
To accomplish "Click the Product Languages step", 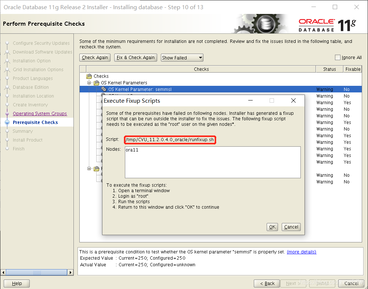I will click(33, 78).
